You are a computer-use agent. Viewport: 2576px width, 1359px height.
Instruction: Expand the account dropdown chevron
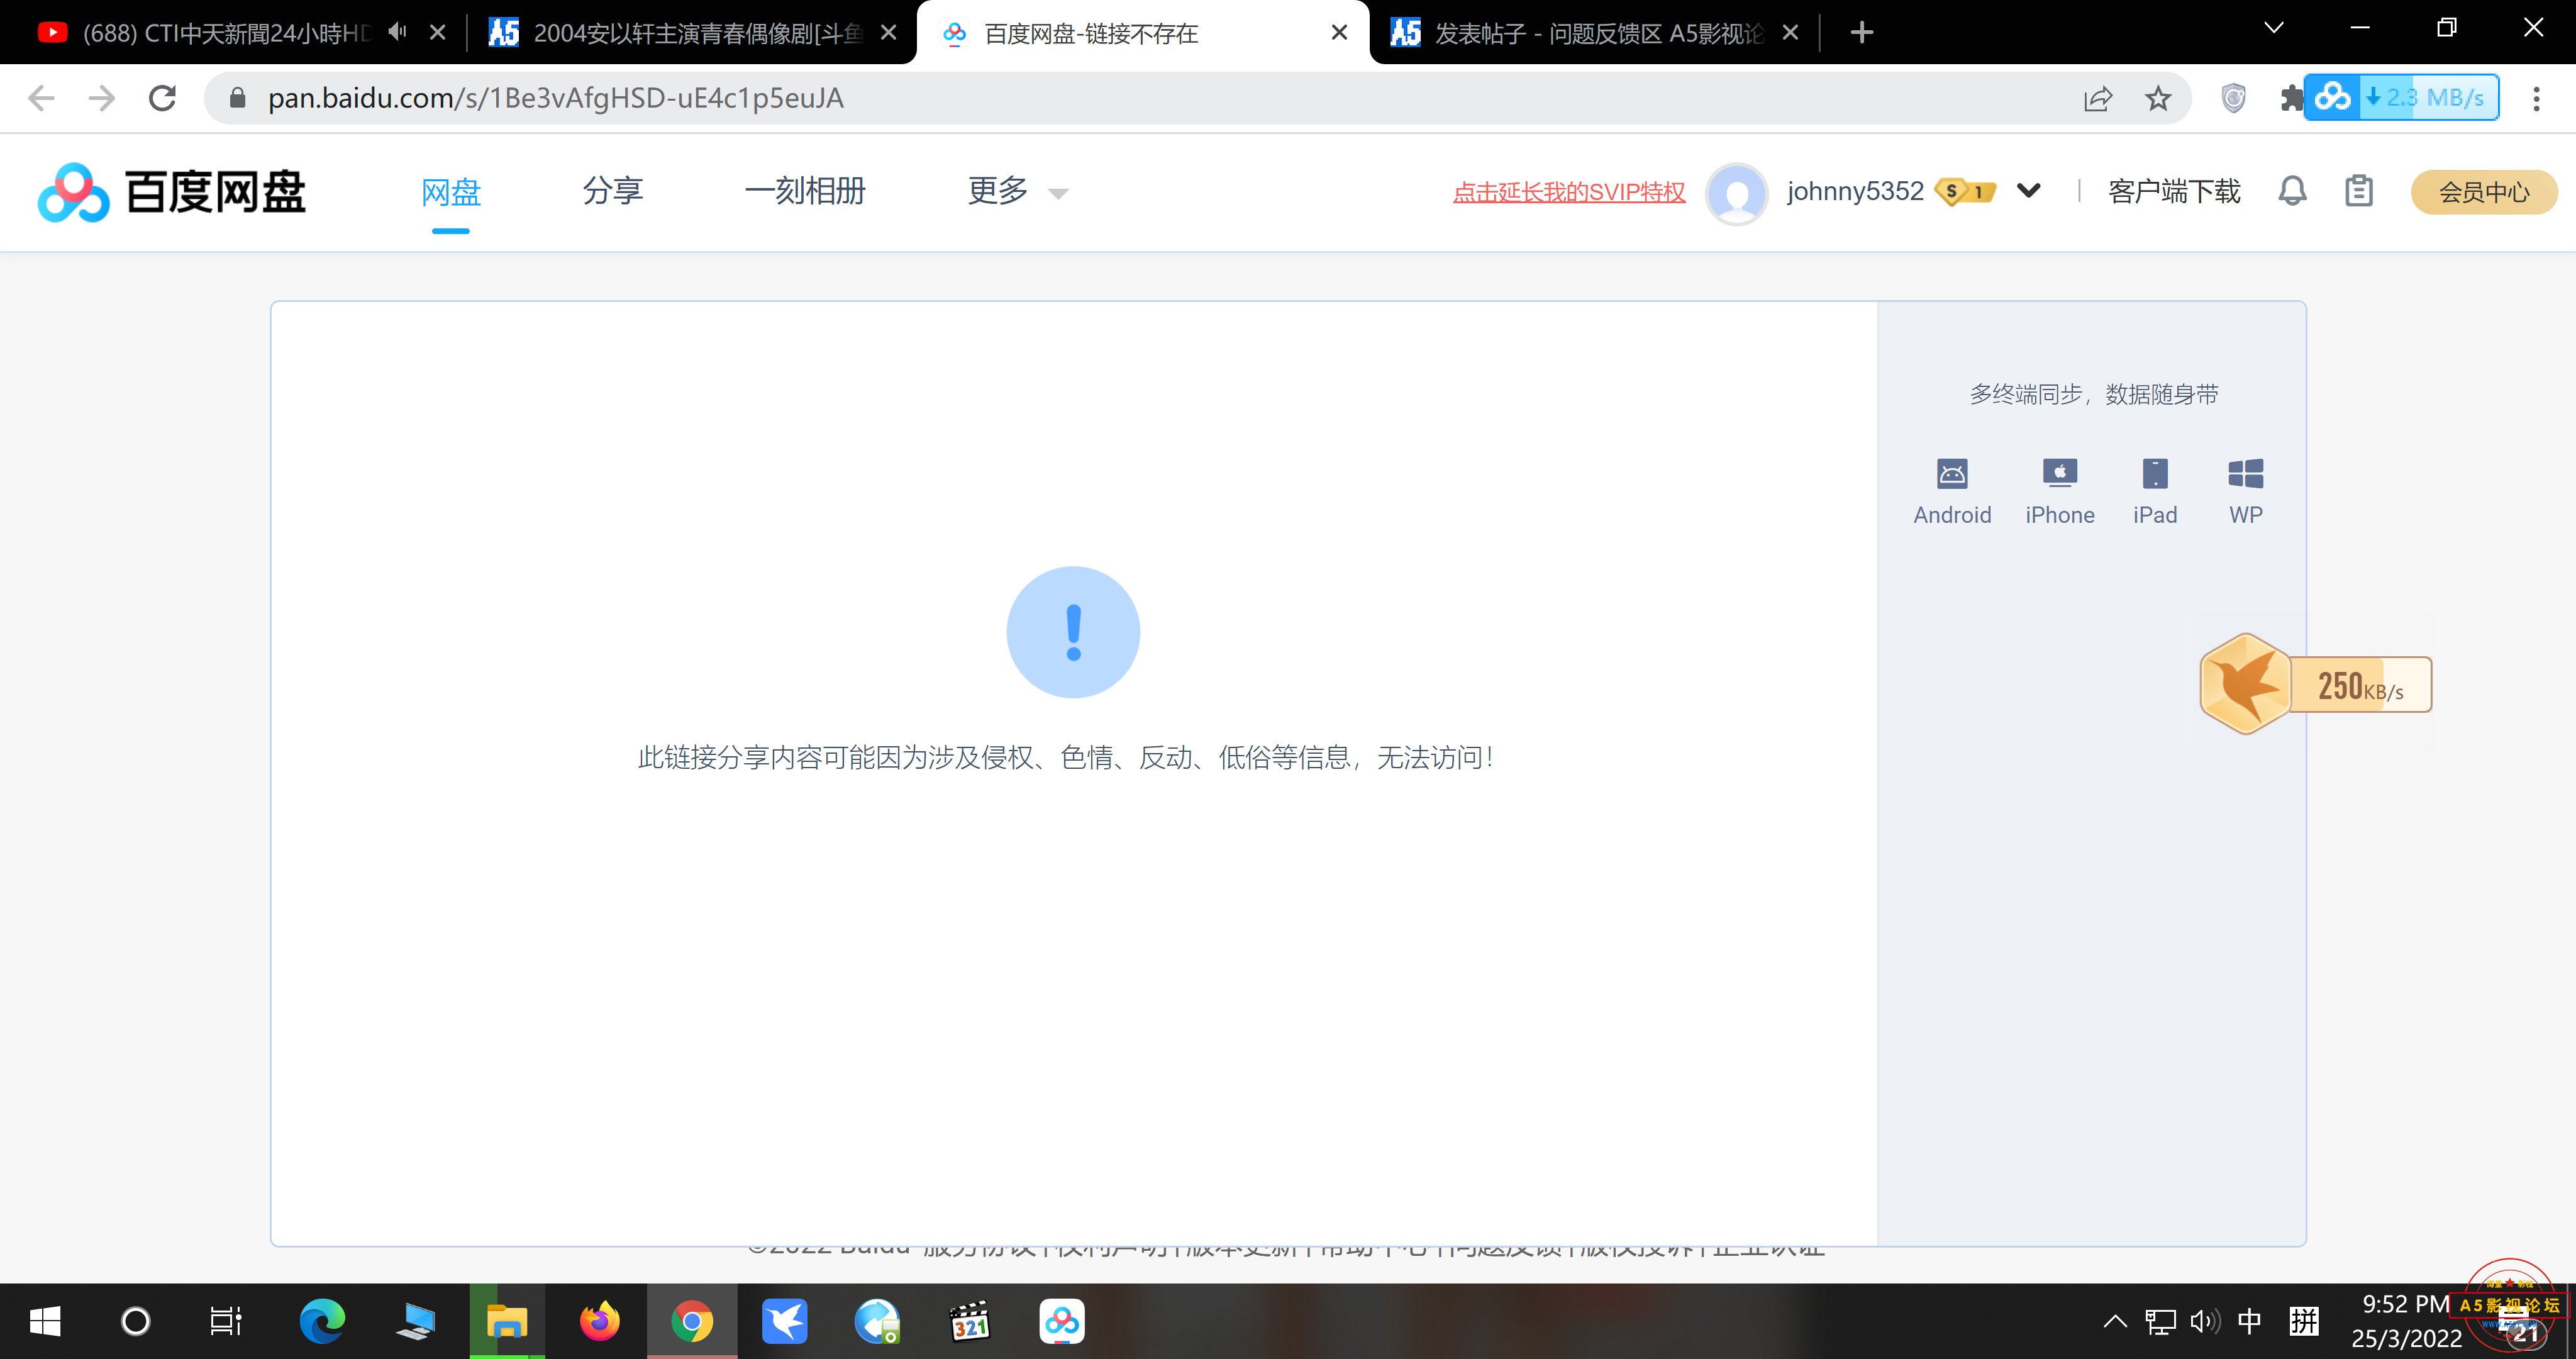click(2028, 190)
